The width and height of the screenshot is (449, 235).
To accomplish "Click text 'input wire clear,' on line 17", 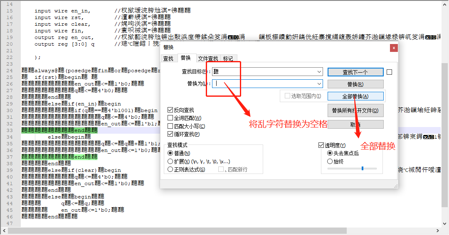I will point(62,24).
